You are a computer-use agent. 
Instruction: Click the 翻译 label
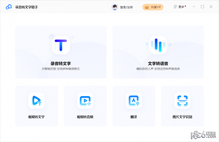(134, 117)
